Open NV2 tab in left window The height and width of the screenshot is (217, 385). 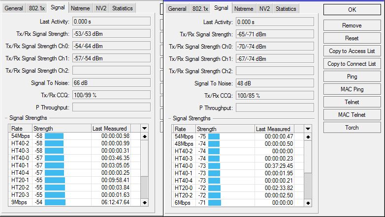[x=101, y=8]
